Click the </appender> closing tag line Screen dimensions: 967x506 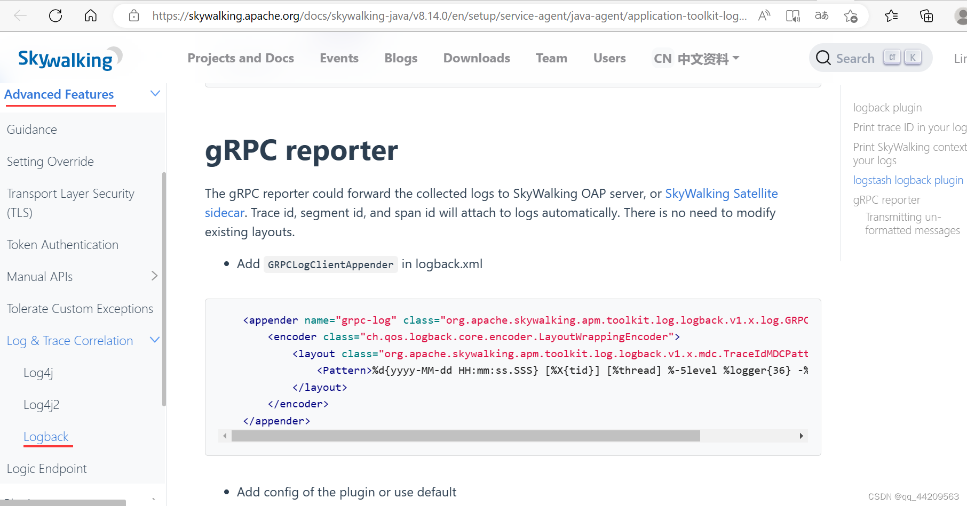click(x=276, y=421)
